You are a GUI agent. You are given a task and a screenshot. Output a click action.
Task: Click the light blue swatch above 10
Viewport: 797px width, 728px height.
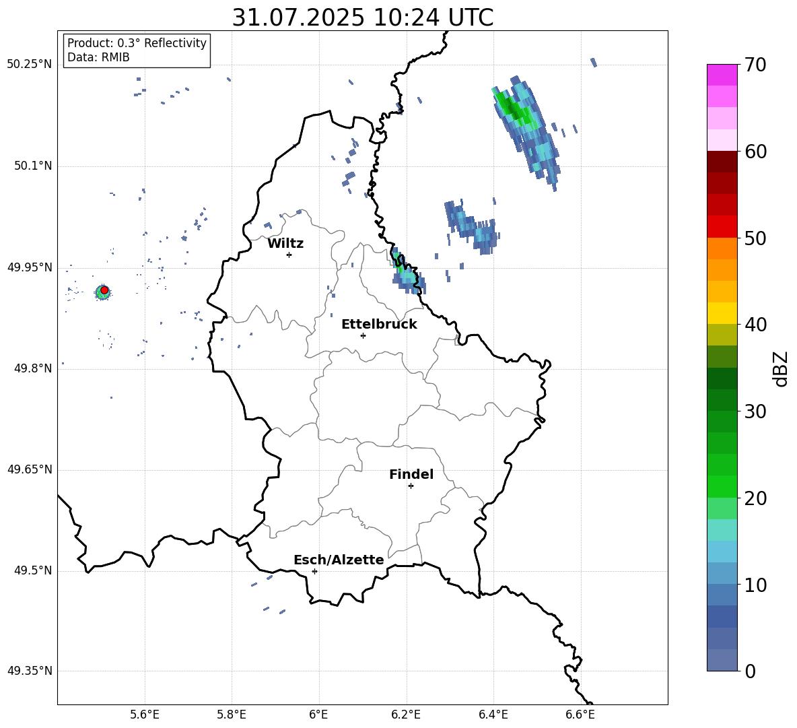[x=722, y=574]
